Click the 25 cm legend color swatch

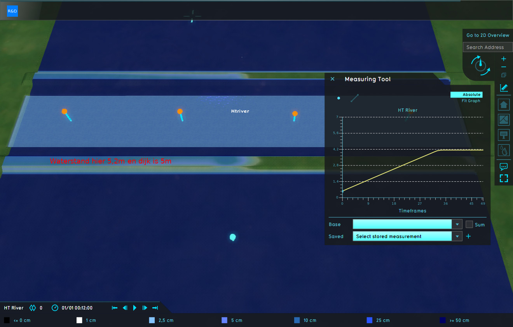(370, 320)
